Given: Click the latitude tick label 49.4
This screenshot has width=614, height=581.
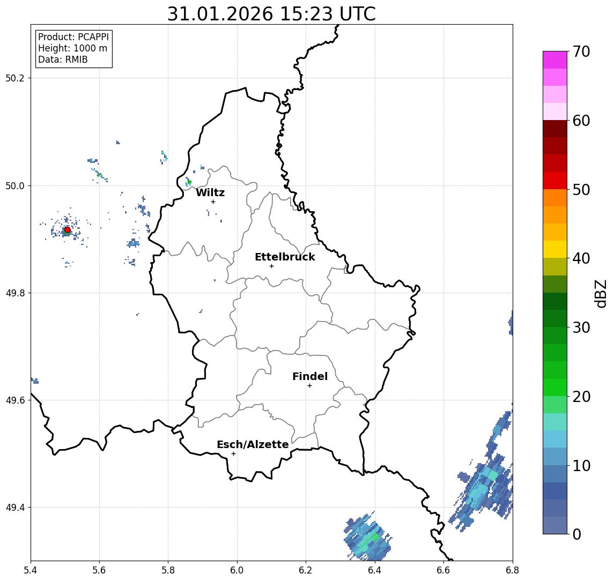Looking at the screenshot, I should [x=15, y=508].
